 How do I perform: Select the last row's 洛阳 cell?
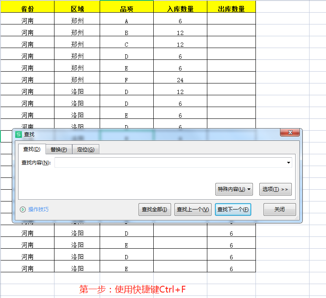(x=77, y=266)
